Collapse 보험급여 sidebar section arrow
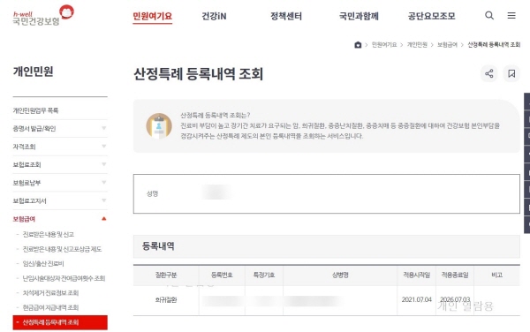The height and width of the screenshot is (332, 530). [x=103, y=219]
